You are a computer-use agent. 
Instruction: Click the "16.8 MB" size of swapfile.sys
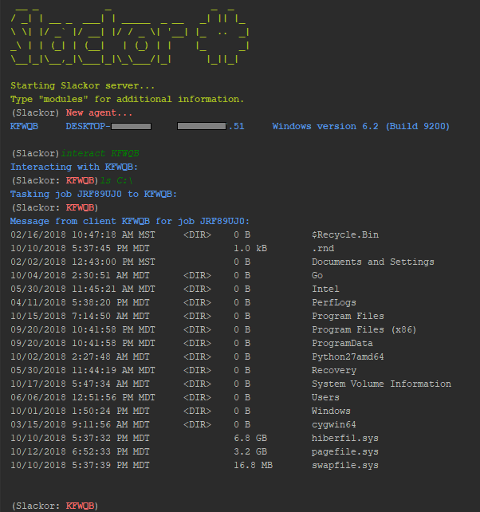coord(253,465)
